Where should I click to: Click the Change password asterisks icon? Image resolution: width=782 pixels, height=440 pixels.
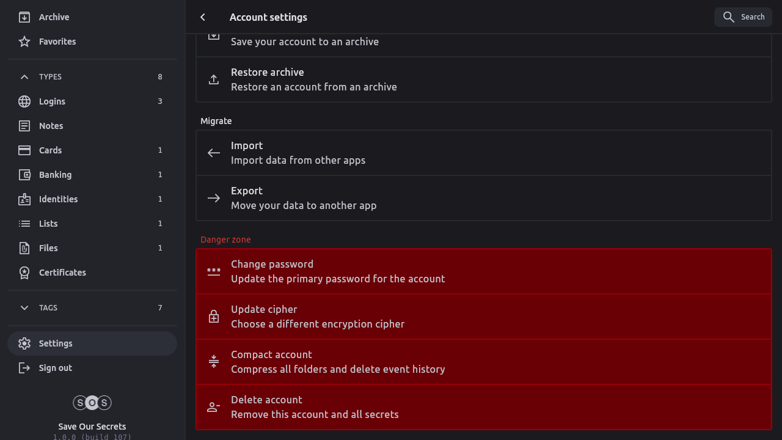point(214,271)
